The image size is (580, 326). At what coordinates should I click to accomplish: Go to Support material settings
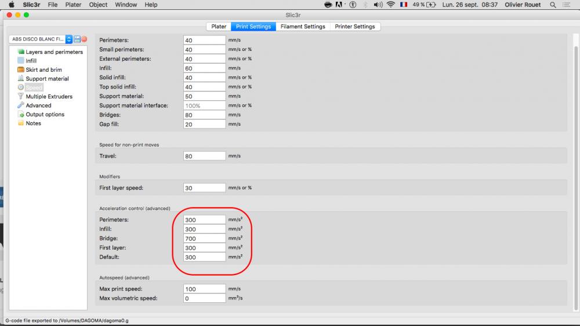47,79
